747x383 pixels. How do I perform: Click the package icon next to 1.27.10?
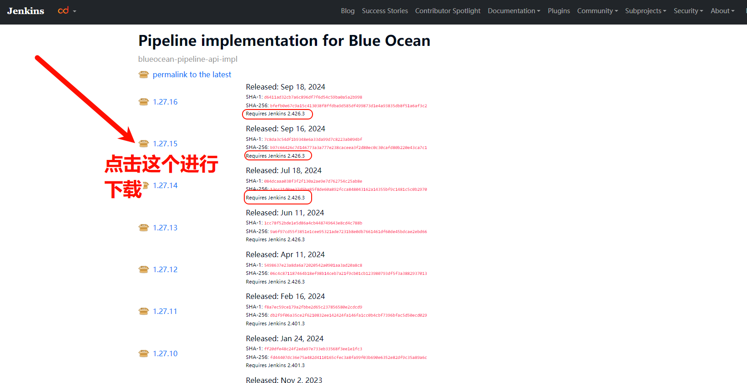tap(144, 353)
